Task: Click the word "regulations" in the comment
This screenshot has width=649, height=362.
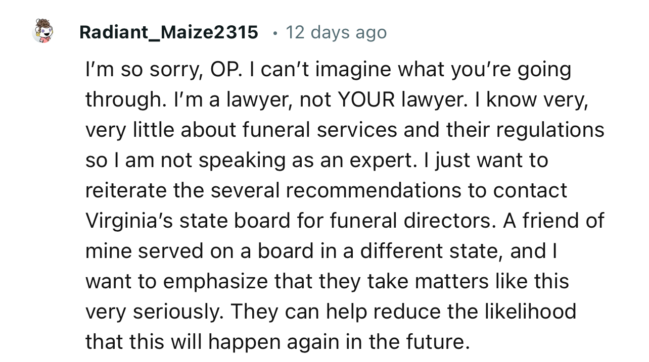Action: click(550, 130)
